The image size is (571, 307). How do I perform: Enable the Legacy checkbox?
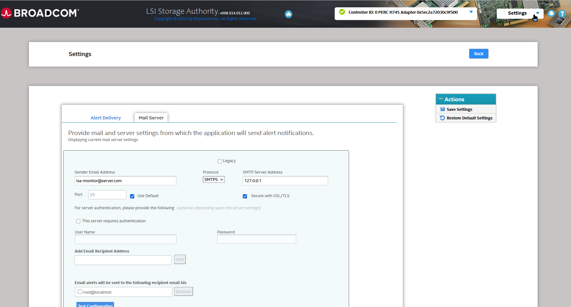(x=220, y=161)
